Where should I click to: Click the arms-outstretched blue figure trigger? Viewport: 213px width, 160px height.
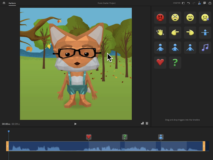coord(205,32)
